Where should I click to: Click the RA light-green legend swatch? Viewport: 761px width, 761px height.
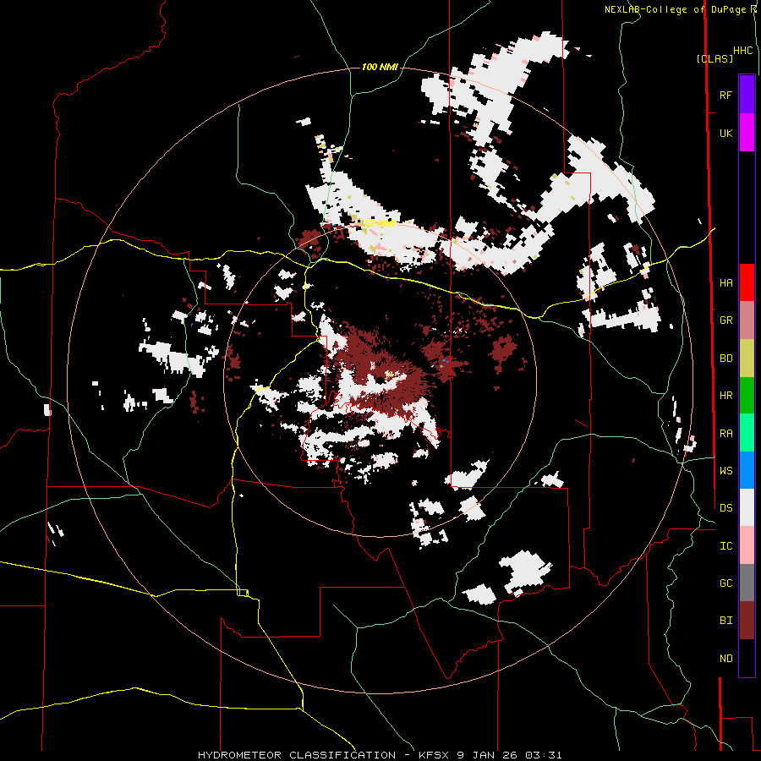pyautogui.click(x=747, y=433)
